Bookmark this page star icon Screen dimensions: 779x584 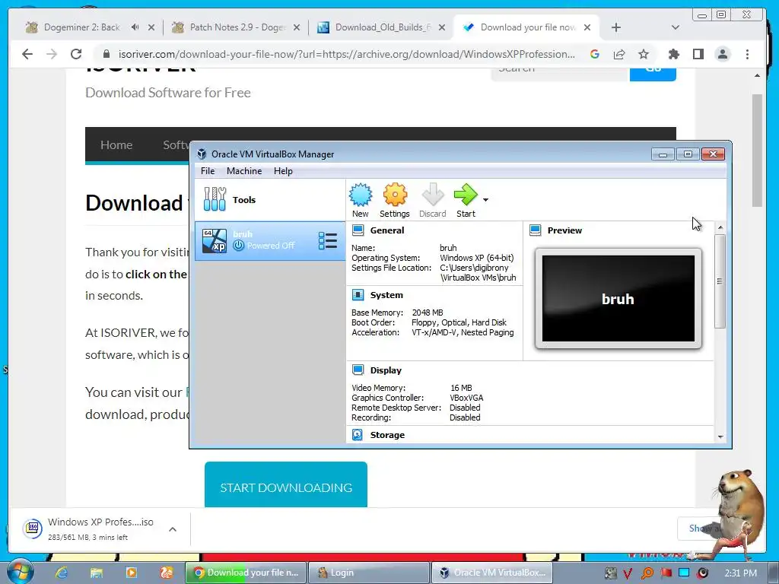pos(644,54)
